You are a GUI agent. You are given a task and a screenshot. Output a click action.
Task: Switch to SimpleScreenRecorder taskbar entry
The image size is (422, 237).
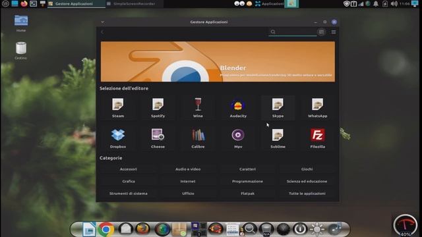[x=134, y=4]
